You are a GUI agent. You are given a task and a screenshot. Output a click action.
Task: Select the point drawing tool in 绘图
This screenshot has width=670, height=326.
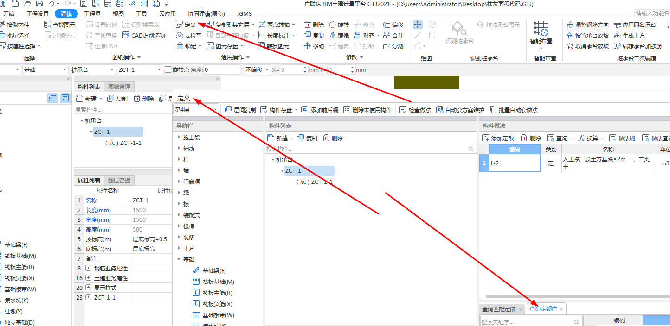(x=418, y=25)
